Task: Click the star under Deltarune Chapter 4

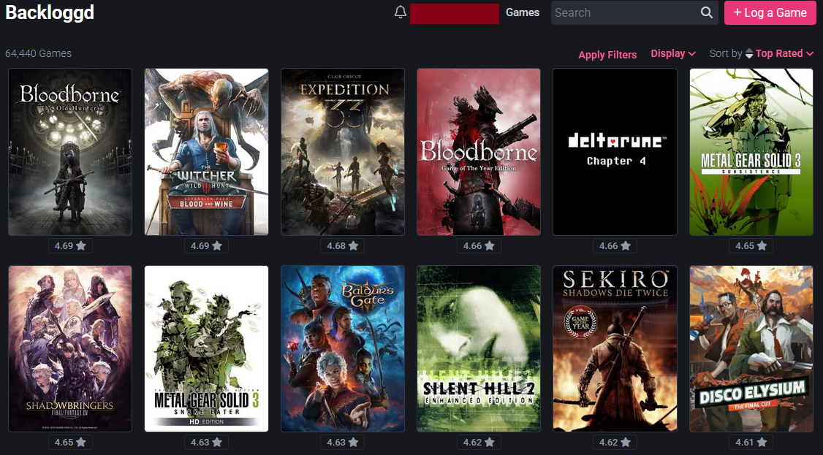Action: [626, 246]
